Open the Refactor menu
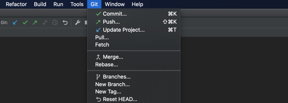 tap(16, 4)
